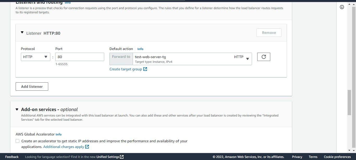This screenshot has height=160, width=356.
Task: Open the Terms link in the footer
Action: pos(313,157)
